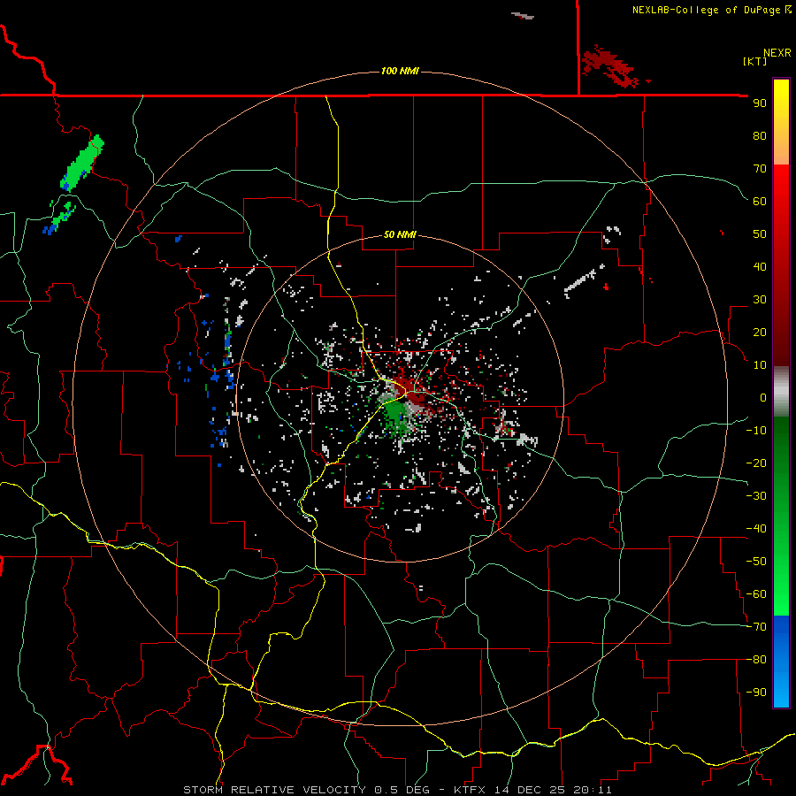This screenshot has height=796, width=796.
Task: Click the -40 value on the velocity scale
Action: 756,529
